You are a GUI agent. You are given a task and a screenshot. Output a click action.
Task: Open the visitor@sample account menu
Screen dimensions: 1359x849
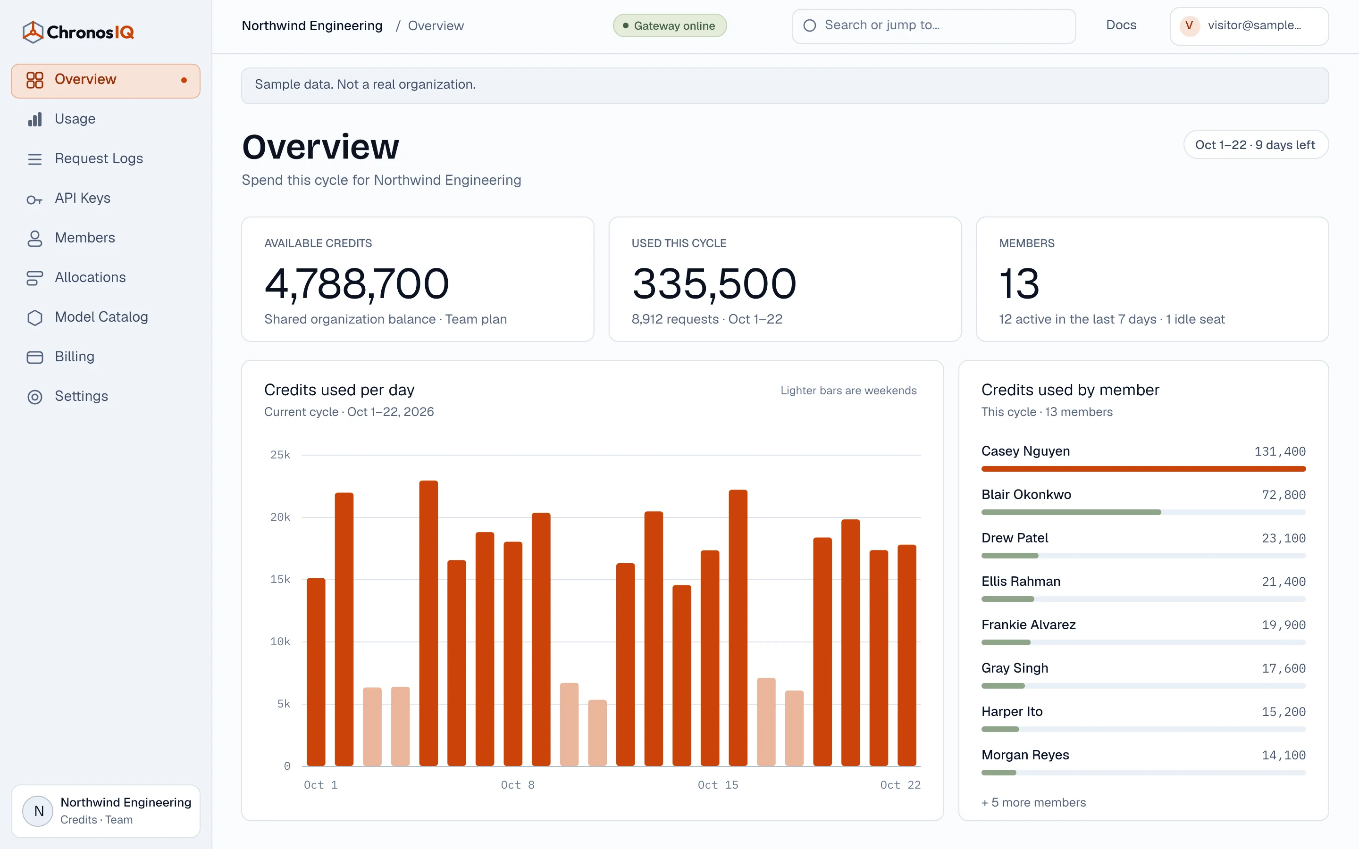coord(1249,26)
